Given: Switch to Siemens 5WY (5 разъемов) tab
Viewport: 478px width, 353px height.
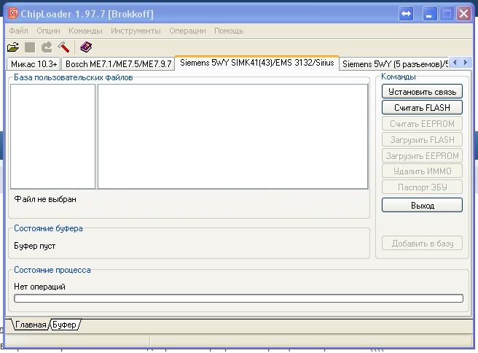Looking at the screenshot, I should click(395, 64).
